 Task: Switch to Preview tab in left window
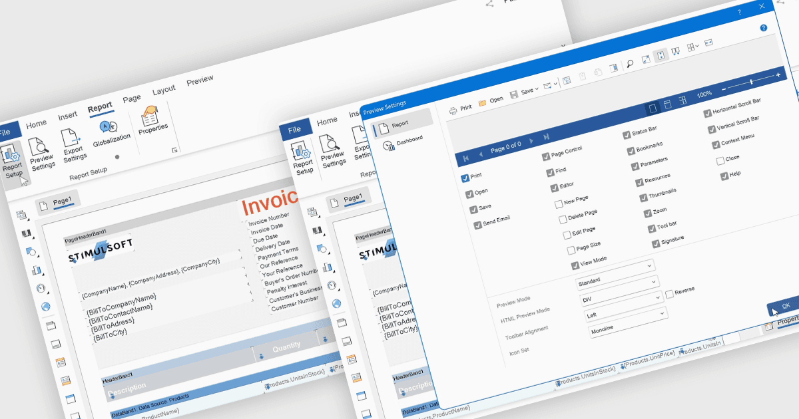tap(200, 80)
